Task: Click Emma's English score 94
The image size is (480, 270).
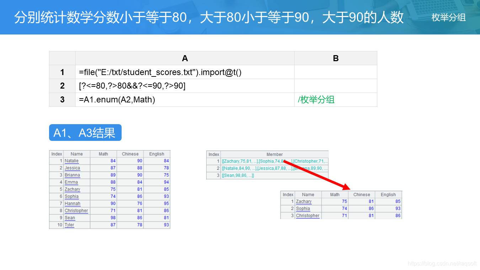Action: [x=166, y=182]
